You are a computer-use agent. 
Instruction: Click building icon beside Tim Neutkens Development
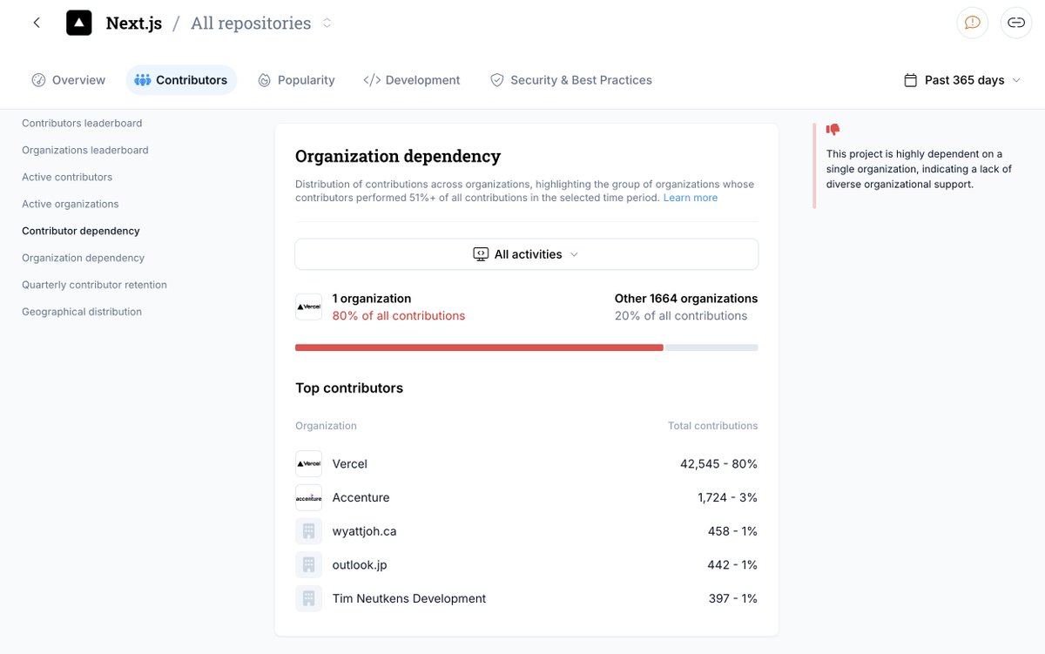[308, 598]
